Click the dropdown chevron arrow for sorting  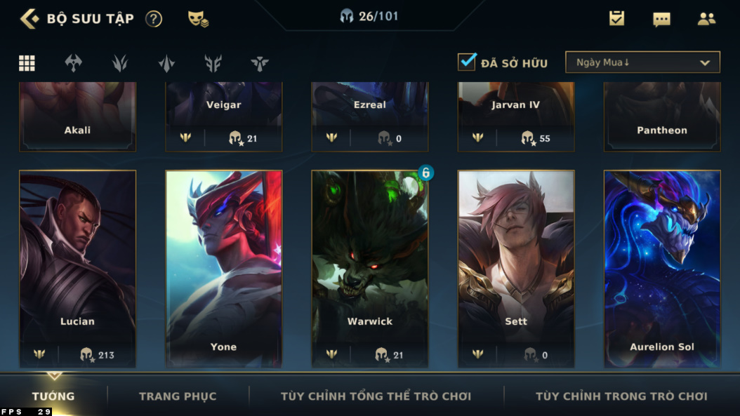[705, 62]
